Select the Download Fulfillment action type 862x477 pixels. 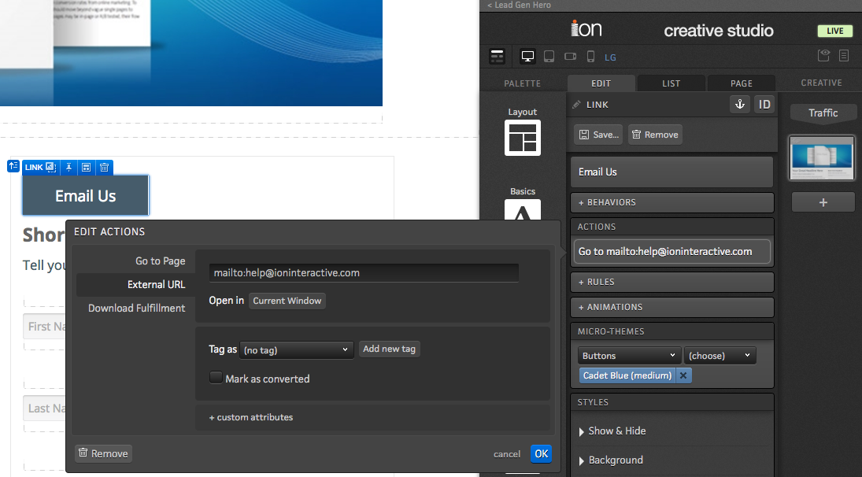136,308
